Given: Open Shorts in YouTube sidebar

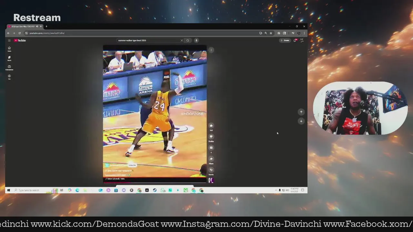Looking at the screenshot, I should 9,58.
